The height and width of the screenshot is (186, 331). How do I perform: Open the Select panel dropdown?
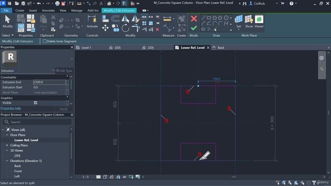click(8, 36)
